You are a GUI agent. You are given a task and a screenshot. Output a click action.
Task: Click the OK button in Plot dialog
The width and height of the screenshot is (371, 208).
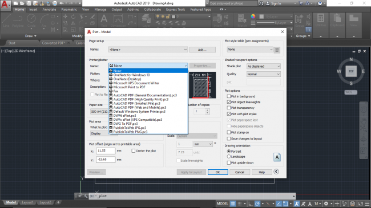[x=217, y=172]
